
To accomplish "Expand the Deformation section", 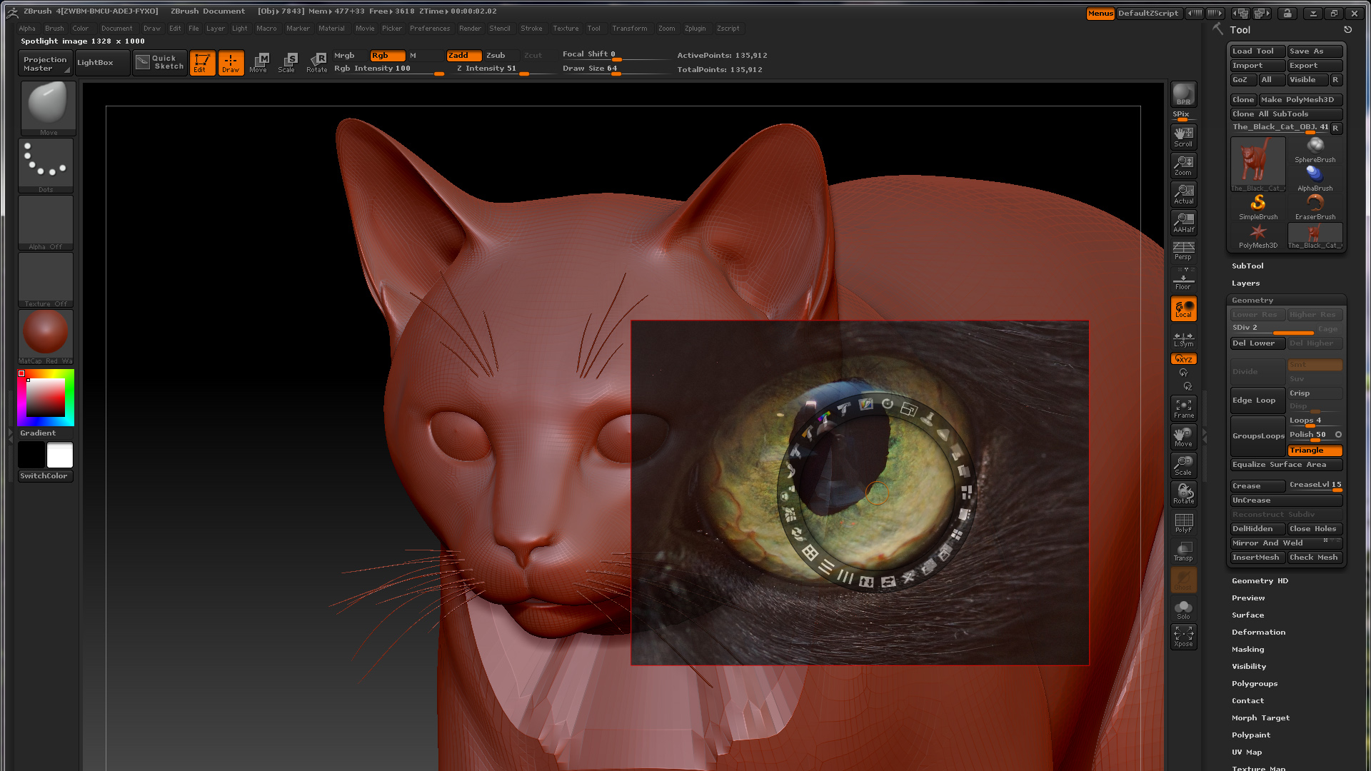I will coord(1258,633).
